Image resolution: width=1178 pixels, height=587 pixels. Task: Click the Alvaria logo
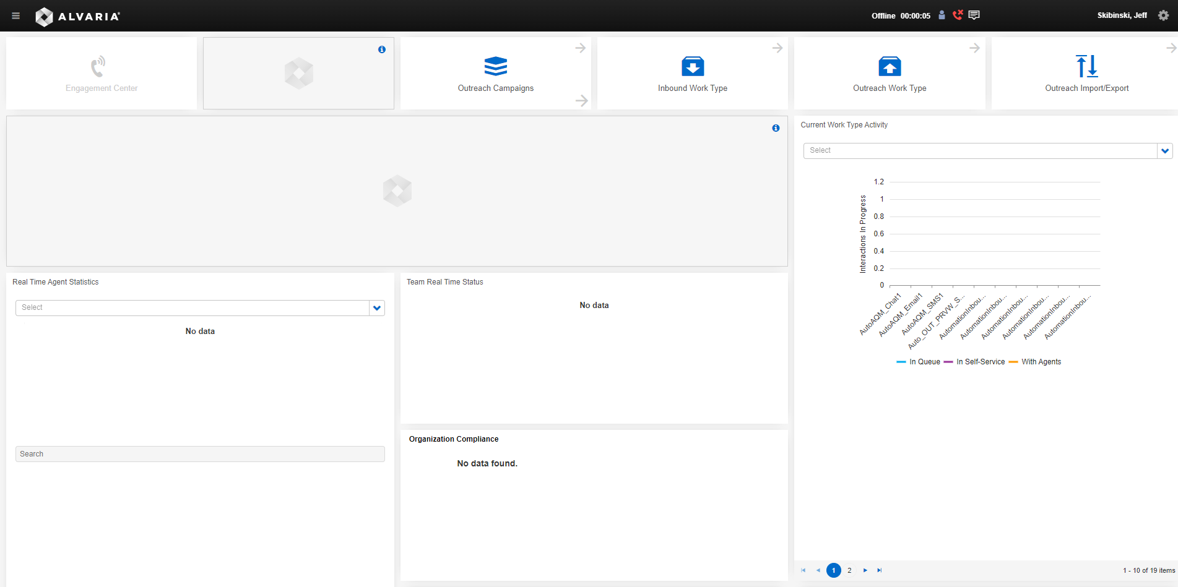(77, 16)
